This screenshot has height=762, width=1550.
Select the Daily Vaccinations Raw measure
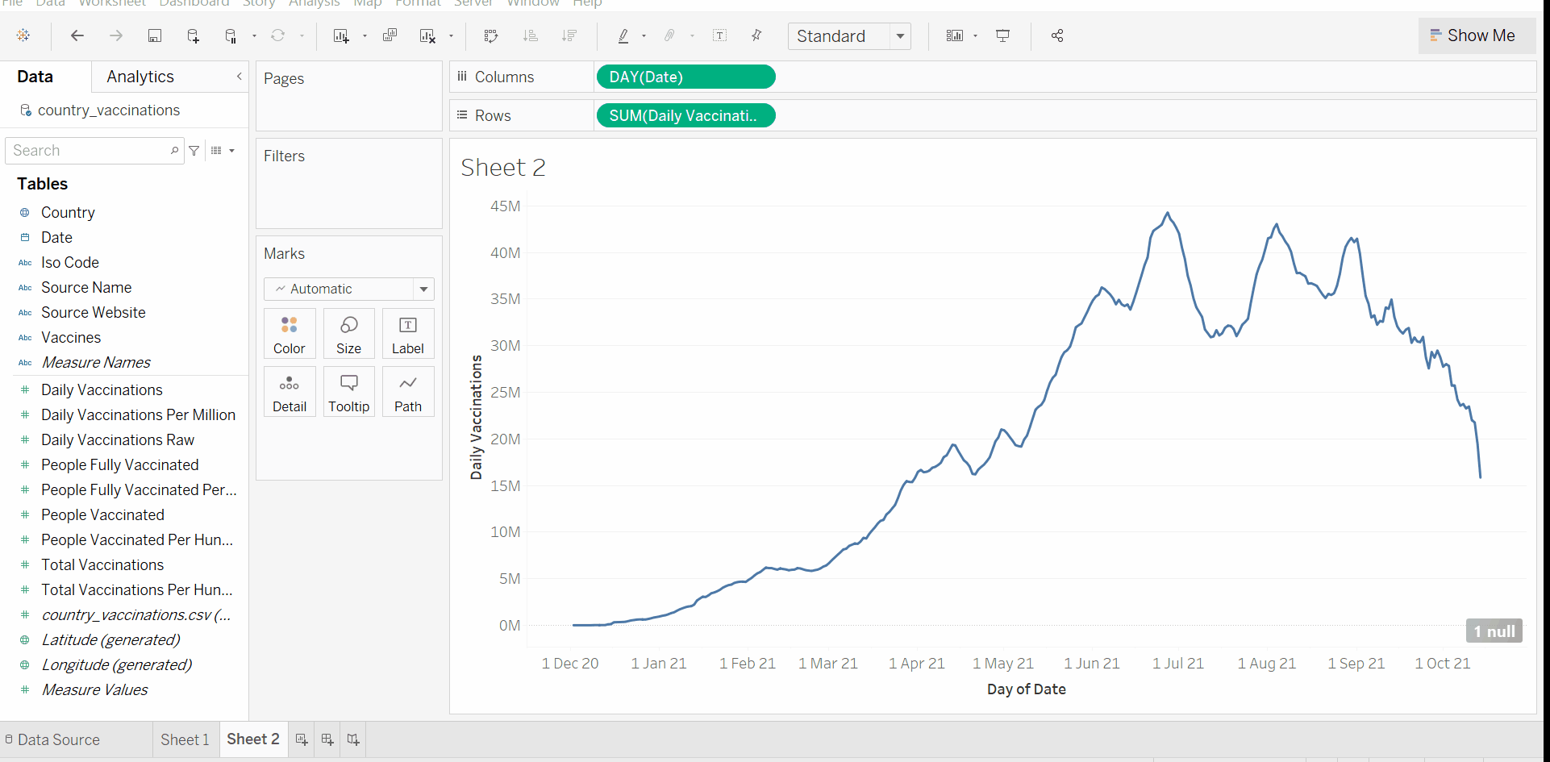(x=118, y=439)
